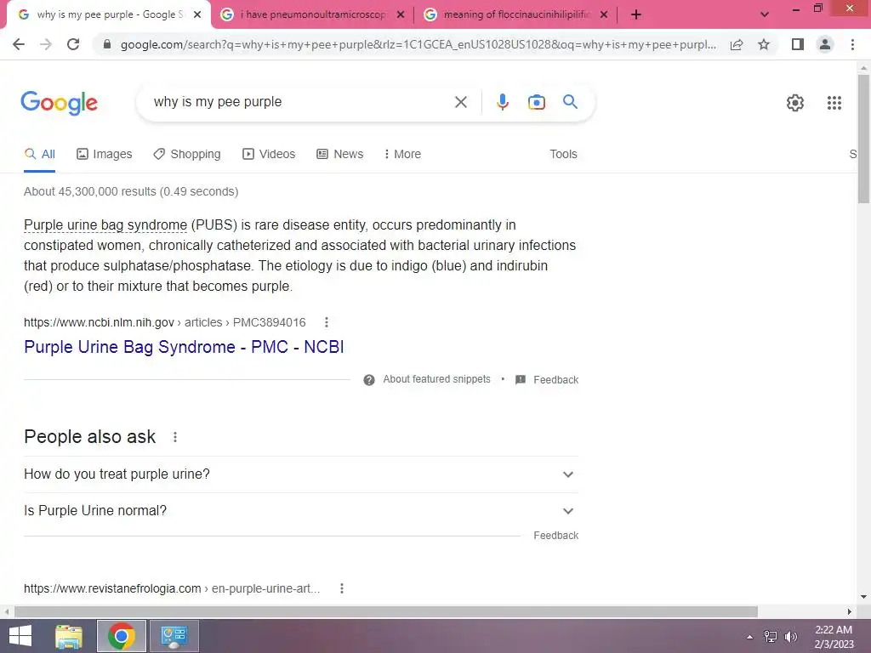
Task: Click the About featured snippets help icon
Action: point(369,380)
